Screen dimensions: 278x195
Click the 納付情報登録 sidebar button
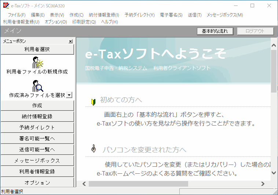[37, 116]
